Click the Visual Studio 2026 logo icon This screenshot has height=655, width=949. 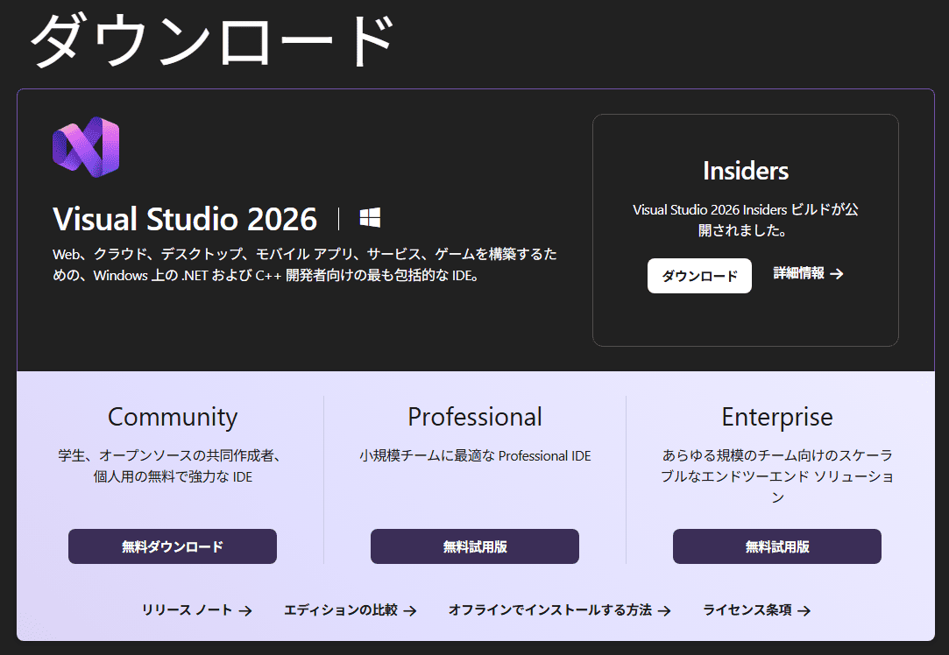click(x=84, y=147)
